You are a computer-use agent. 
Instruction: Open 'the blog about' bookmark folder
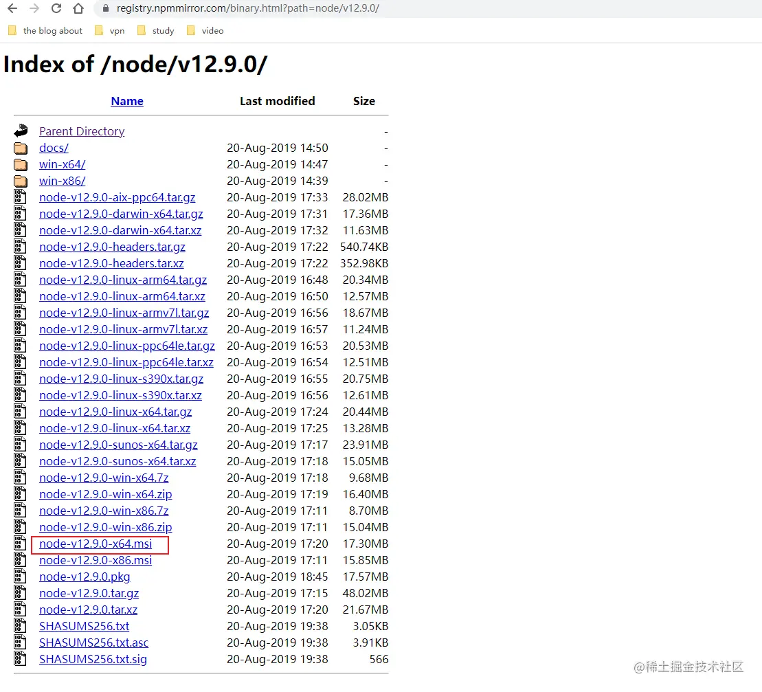(45, 31)
